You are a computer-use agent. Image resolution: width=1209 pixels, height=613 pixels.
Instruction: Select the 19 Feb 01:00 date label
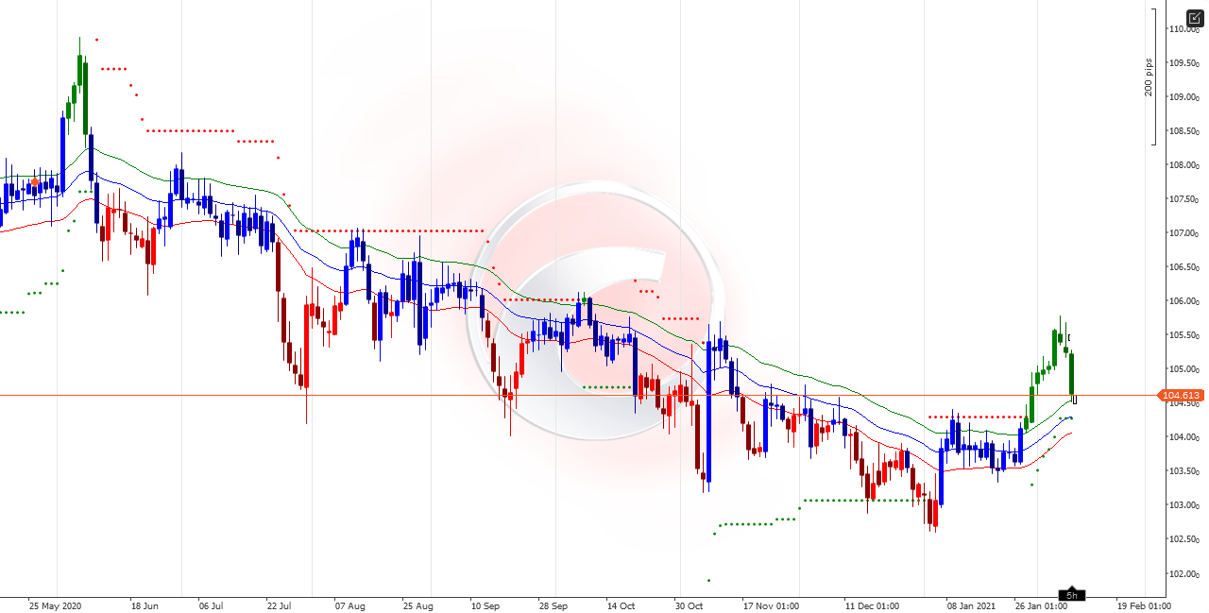click(1144, 605)
